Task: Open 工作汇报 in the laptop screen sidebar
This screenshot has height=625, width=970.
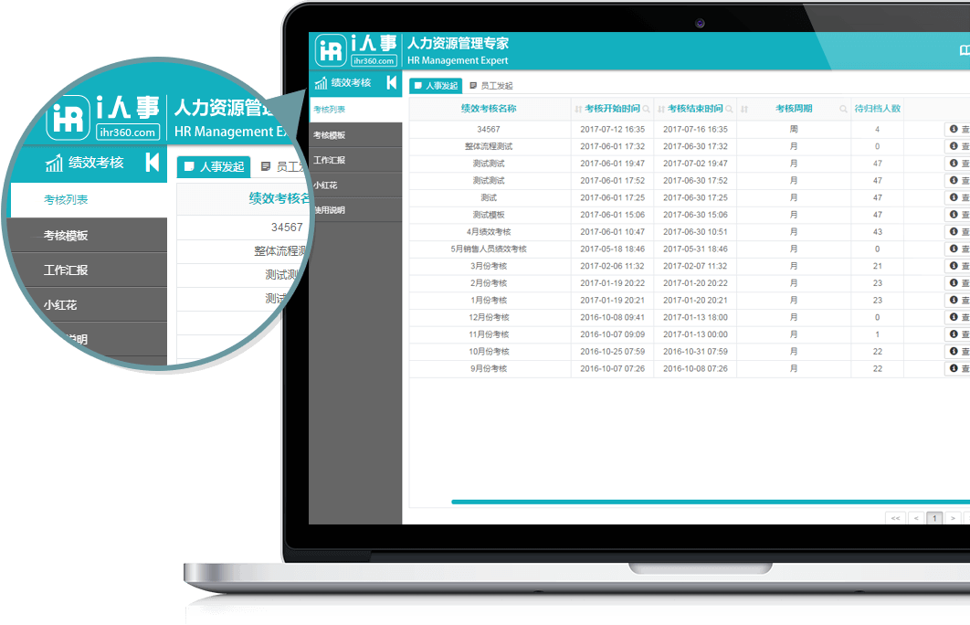Action: 330,160
